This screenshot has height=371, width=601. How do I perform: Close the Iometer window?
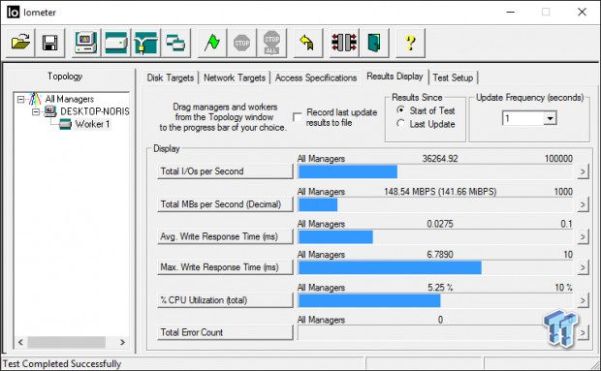coord(582,13)
